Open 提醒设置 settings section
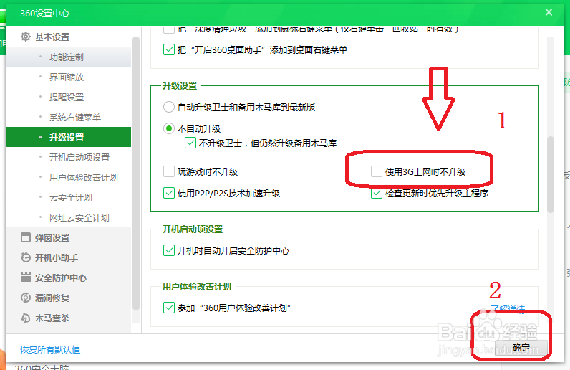Screen dimensions: 570x370 [68, 97]
